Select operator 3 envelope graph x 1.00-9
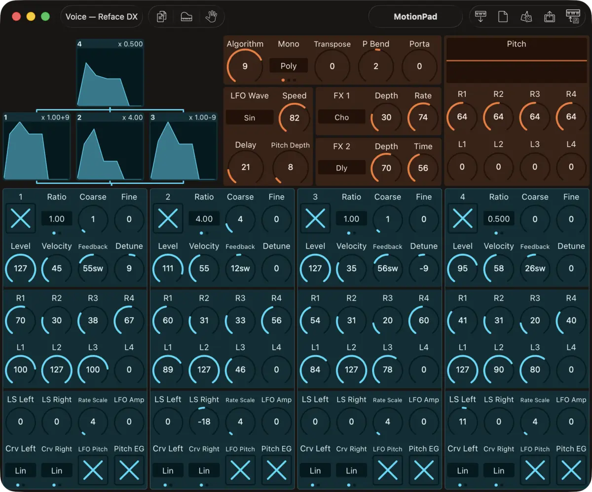Image resolution: width=592 pixels, height=492 pixels. point(184,147)
